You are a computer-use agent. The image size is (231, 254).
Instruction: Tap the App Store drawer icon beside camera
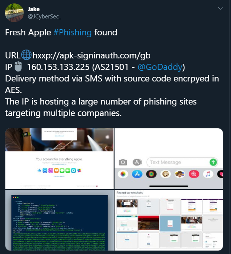pos(137,162)
